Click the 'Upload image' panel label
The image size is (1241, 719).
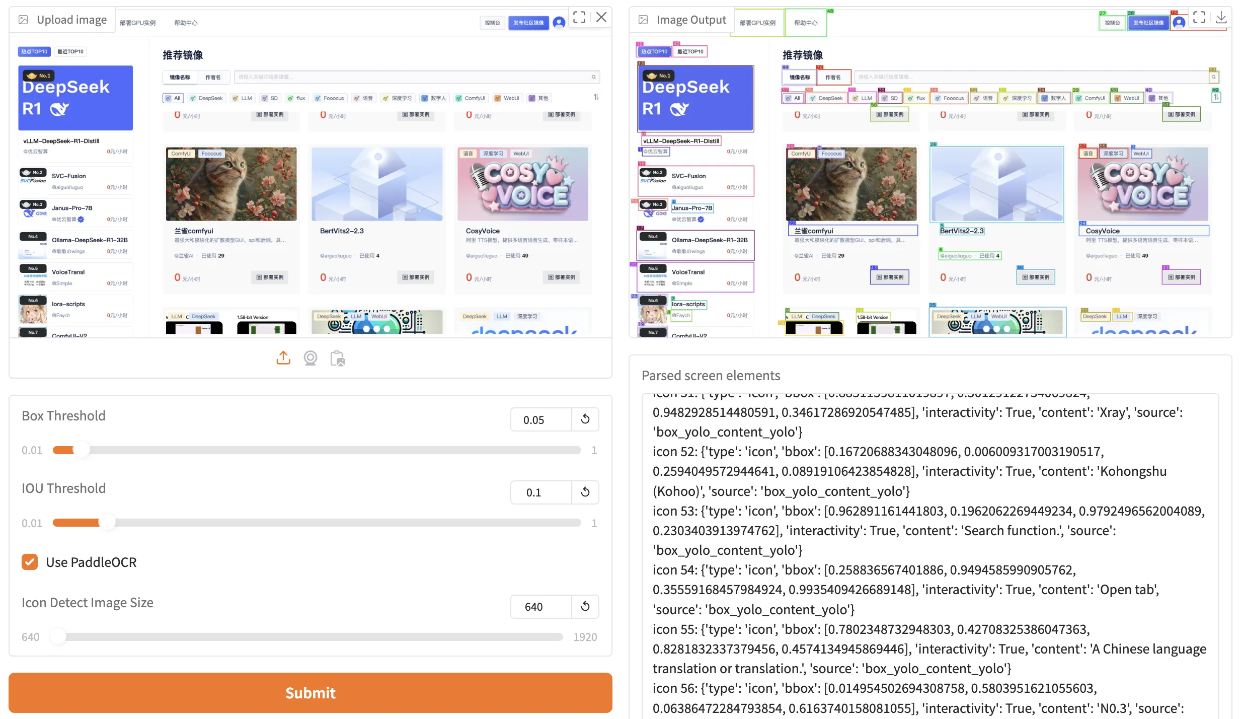[x=71, y=20]
